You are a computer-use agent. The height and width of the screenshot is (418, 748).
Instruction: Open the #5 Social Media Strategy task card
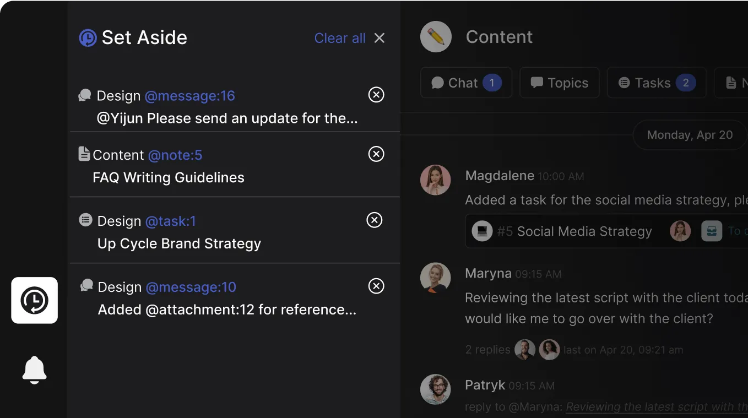coord(574,231)
